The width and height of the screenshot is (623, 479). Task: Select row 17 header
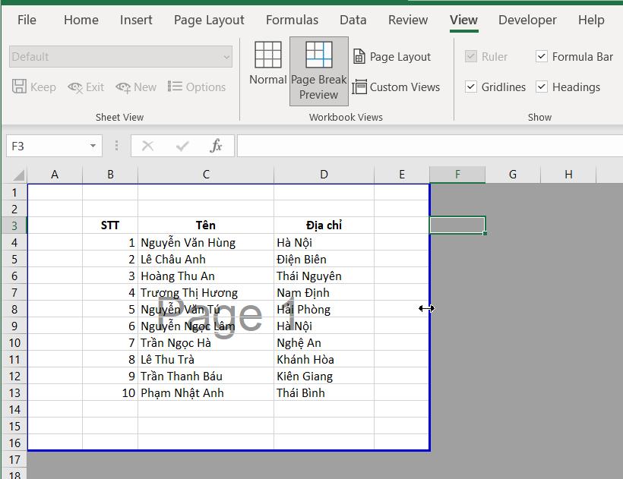pos(14,459)
